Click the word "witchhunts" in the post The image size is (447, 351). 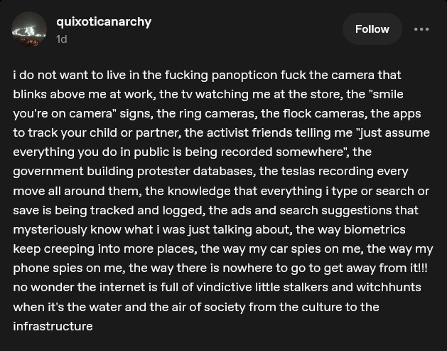[387, 287]
